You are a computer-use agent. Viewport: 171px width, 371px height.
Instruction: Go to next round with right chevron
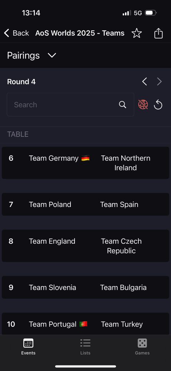(x=160, y=82)
